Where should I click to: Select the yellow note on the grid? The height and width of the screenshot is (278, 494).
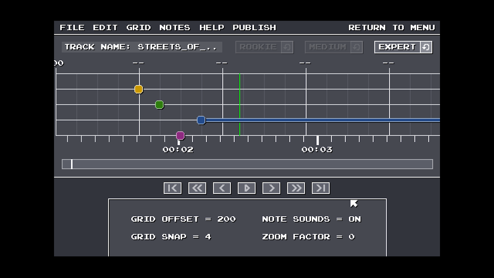tap(138, 89)
